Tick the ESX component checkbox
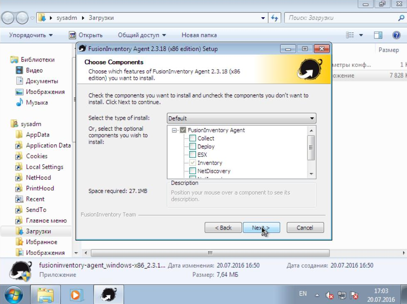The width and height of the screenshot is (407, 304). coord(192,155)
